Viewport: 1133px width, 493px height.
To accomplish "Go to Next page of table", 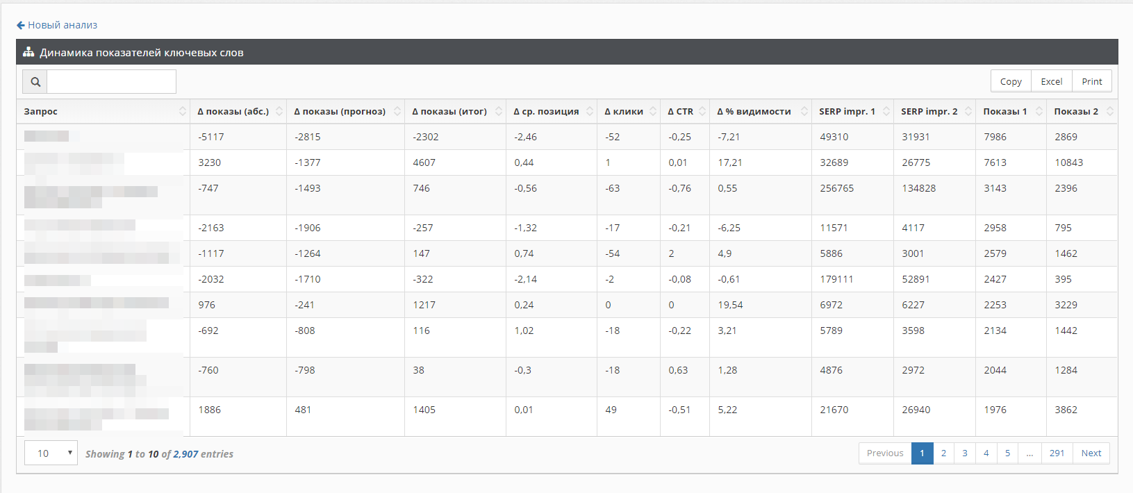I will [x=1091, y=453].
